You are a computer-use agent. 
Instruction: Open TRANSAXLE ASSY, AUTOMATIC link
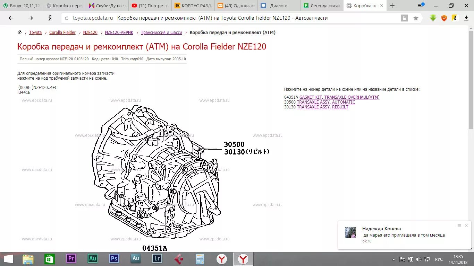[x=326, y=102]
